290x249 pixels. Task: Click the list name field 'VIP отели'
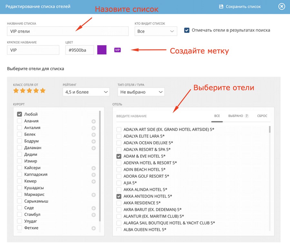coord(68,31)
